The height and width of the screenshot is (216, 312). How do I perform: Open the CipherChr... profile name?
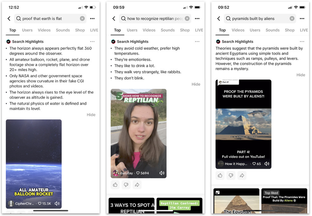click(25, 204)
